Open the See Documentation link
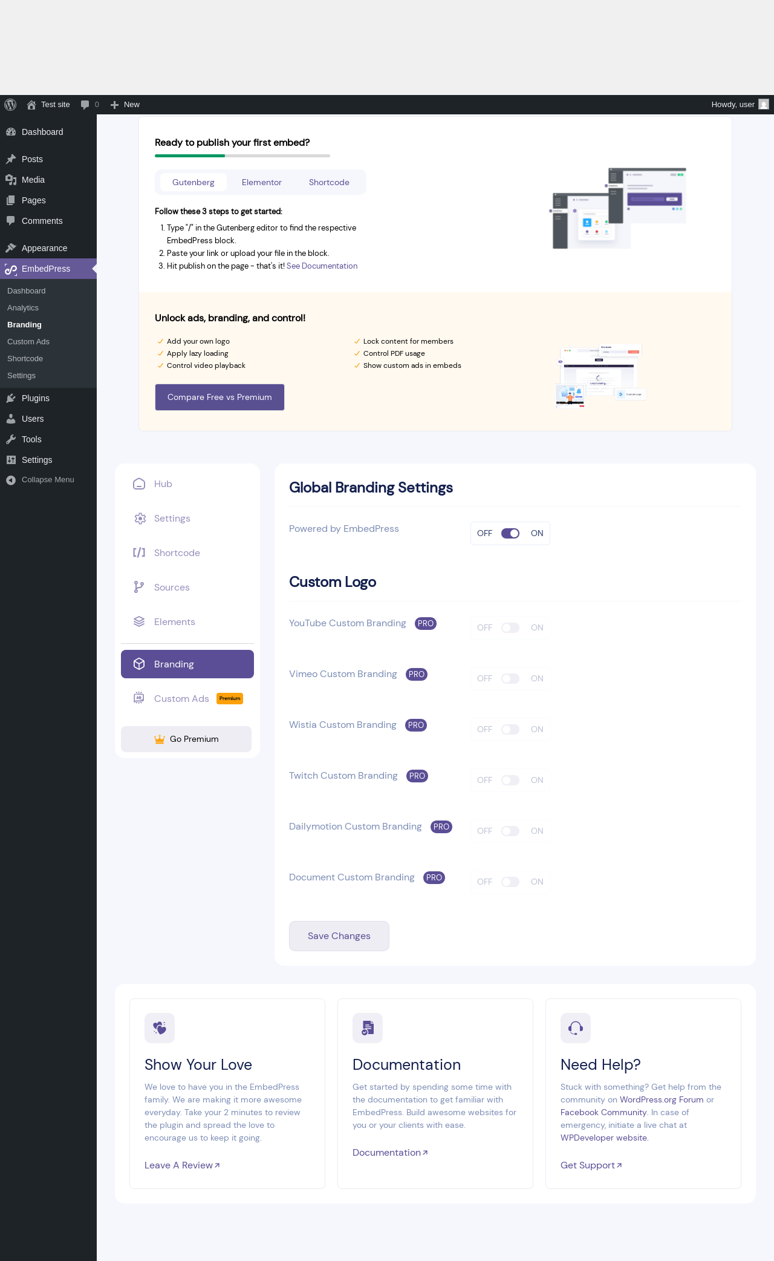Viewport: 774px width, 1261px height. (322, 266)
